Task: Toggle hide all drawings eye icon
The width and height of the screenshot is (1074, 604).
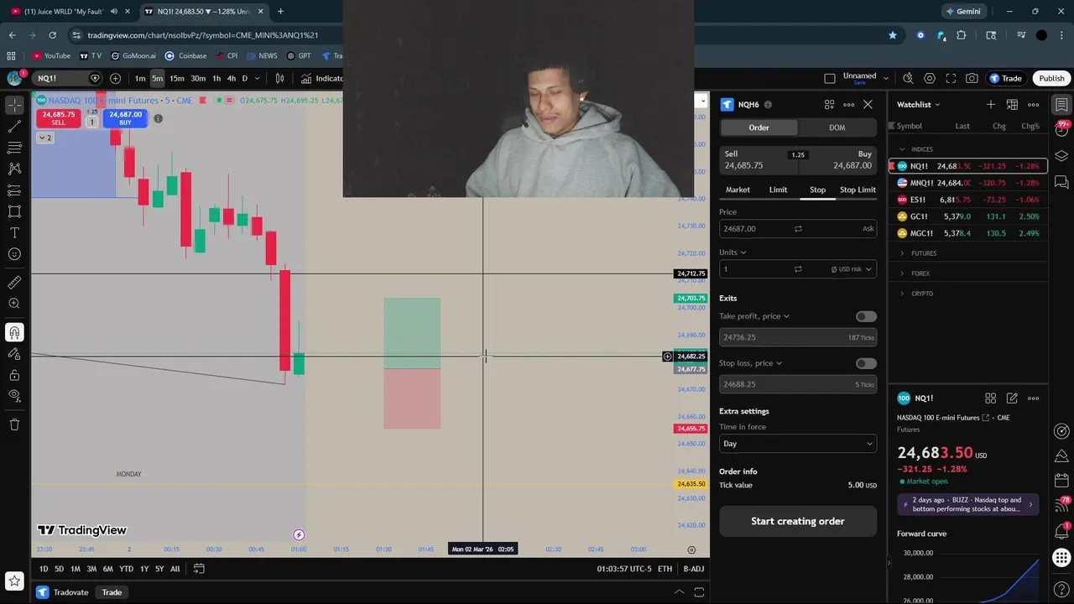Action: click(x=14, y=396)
